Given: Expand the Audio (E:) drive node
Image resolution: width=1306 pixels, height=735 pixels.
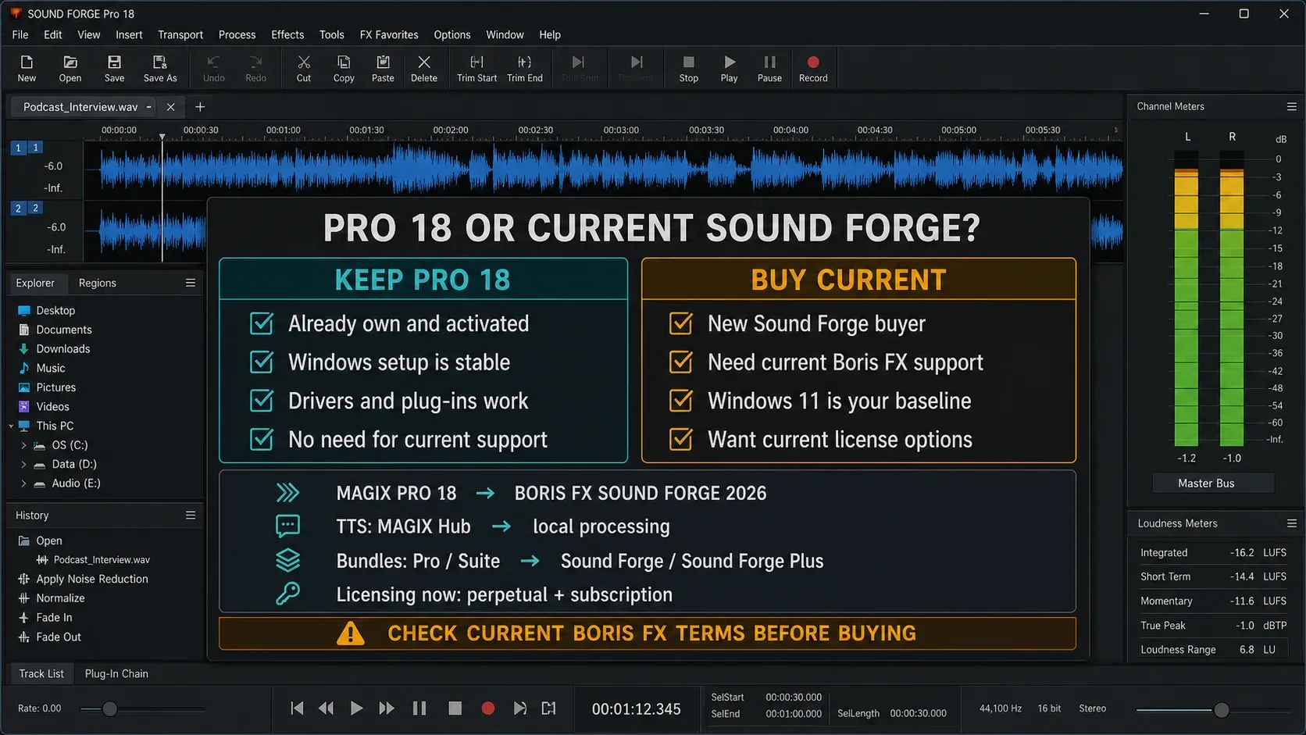Looking at the screenshot, I should tap(23, 483).
